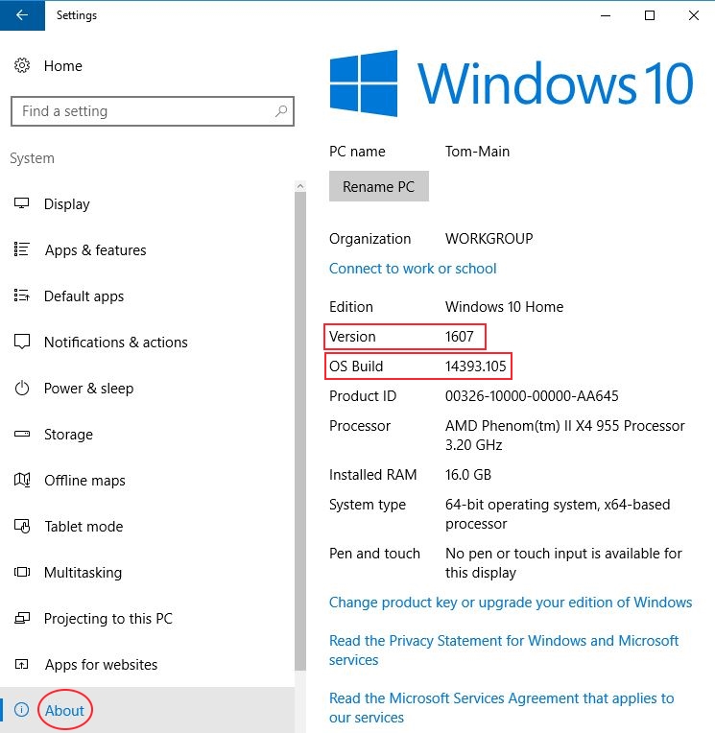
Task: Click the Home gear icon
Action: tap(22, 65)
